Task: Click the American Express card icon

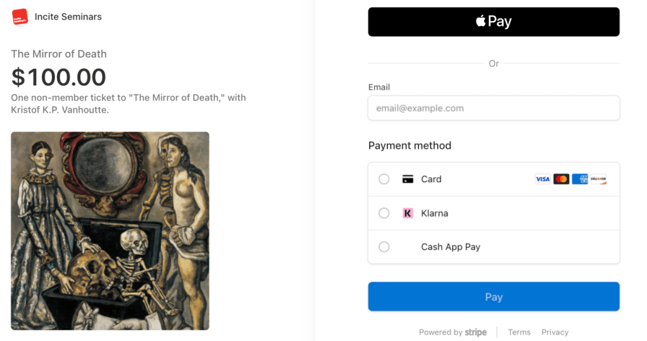Action: point(580,179)
